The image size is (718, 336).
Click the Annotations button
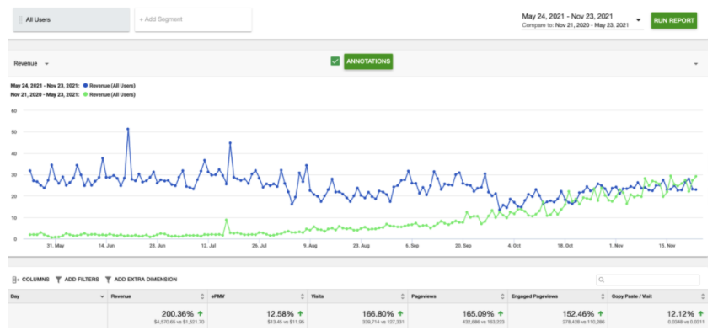(x=368, y=61)
